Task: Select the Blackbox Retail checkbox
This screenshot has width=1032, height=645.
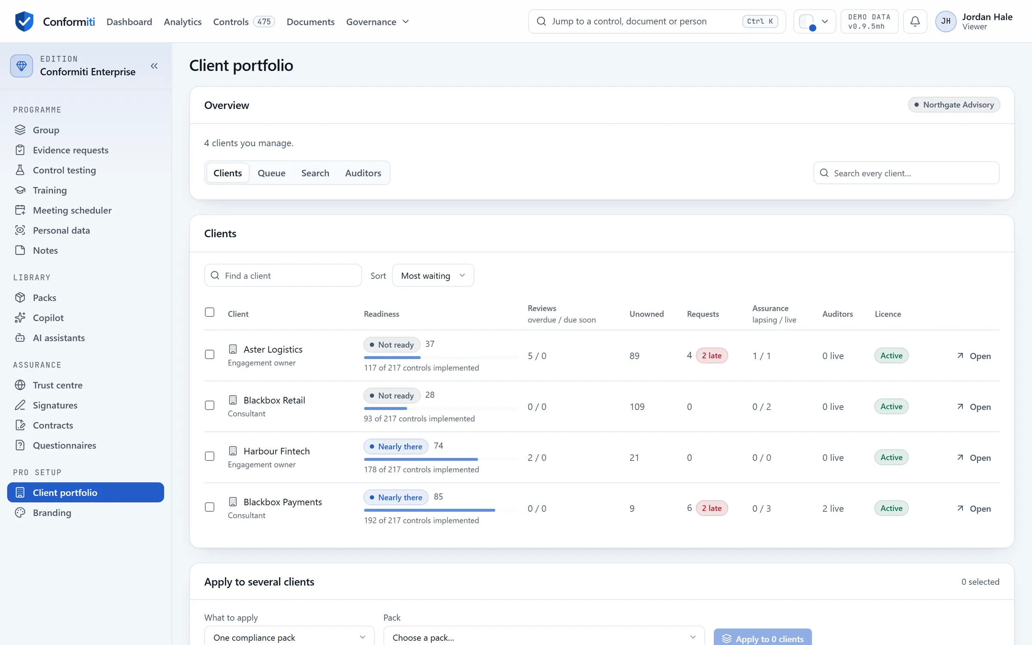Action: click(x=209, y=405)
